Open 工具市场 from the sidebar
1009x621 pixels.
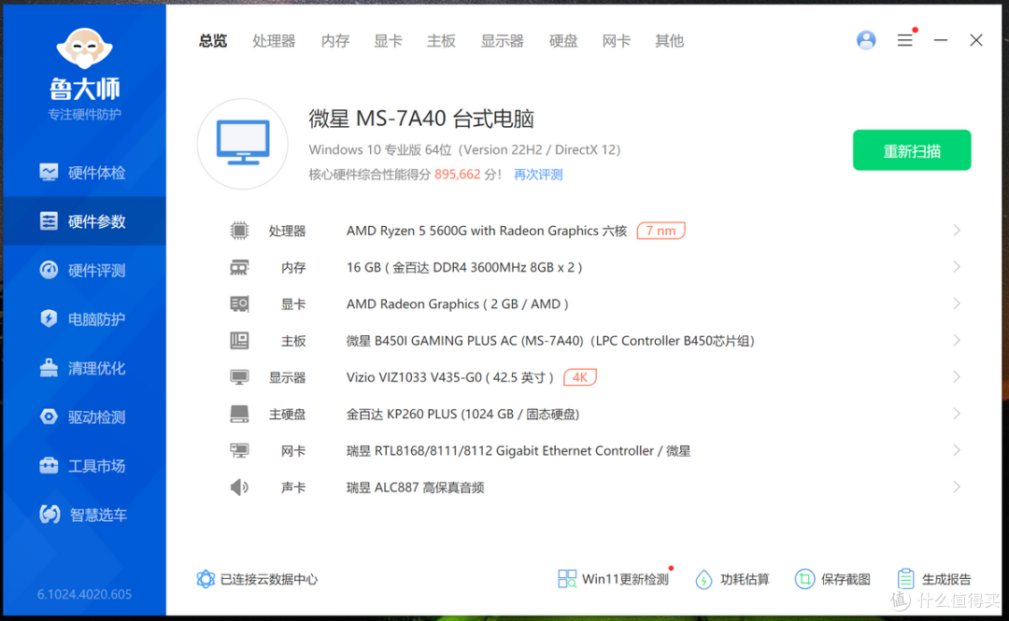point(84,466)
